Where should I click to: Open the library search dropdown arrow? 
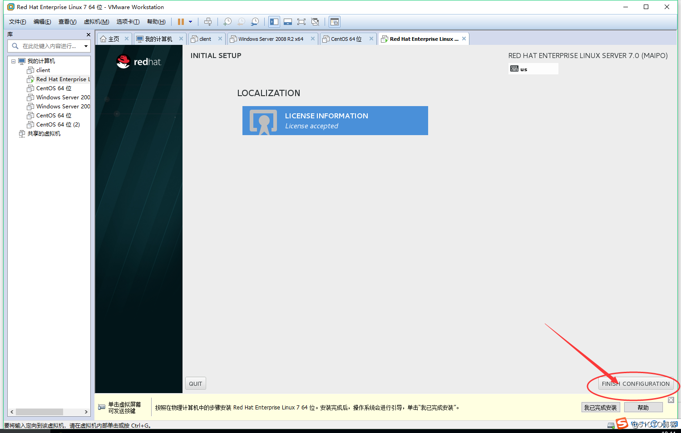(86, 46)
